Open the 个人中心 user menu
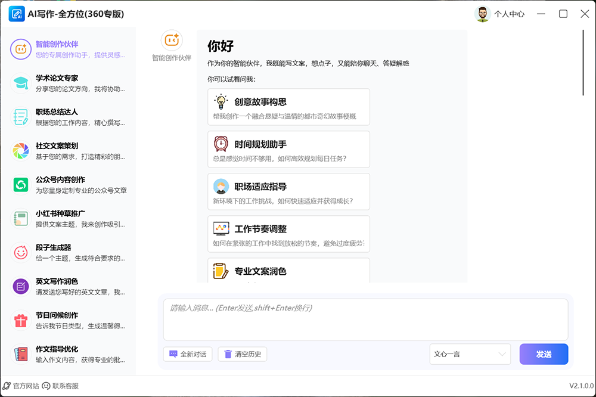This screenshot has width=596, height=397. point(500,14)
